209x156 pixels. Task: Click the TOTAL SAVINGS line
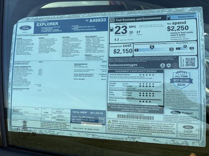pyautogui.click(x=90, y=79)
